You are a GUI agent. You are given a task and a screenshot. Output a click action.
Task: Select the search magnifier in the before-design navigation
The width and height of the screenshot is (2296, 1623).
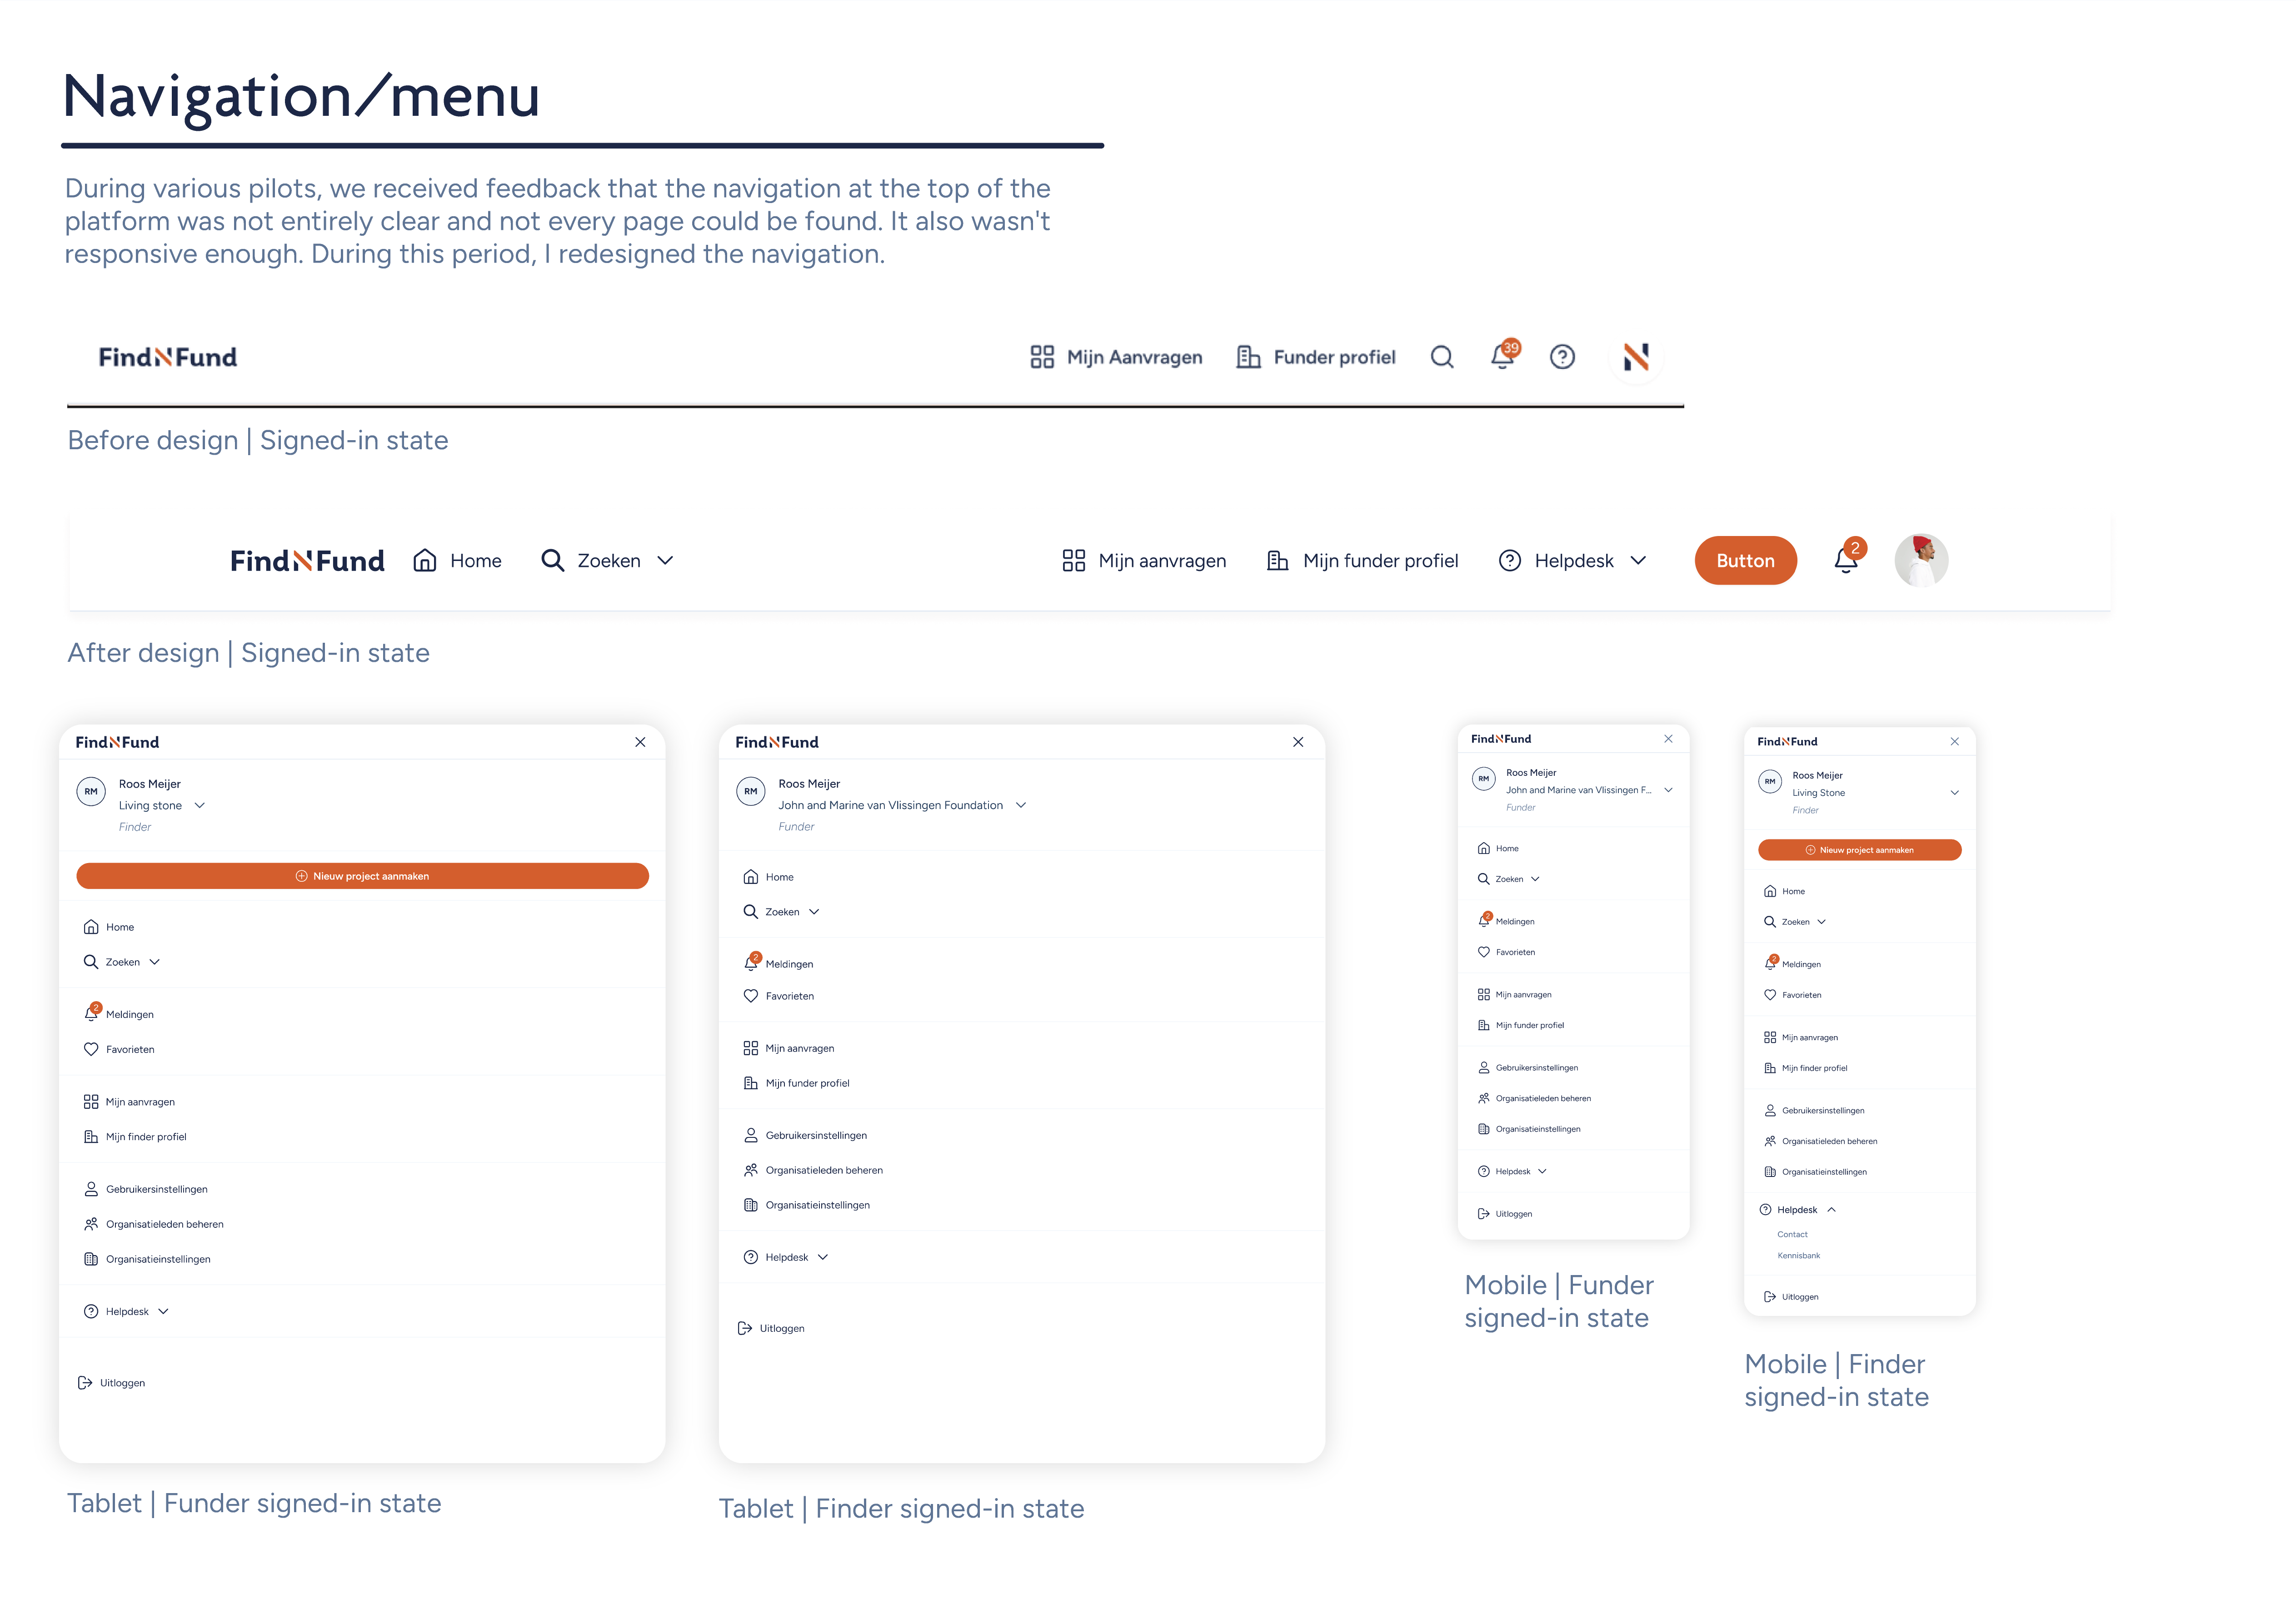[x=1442, y=357]
